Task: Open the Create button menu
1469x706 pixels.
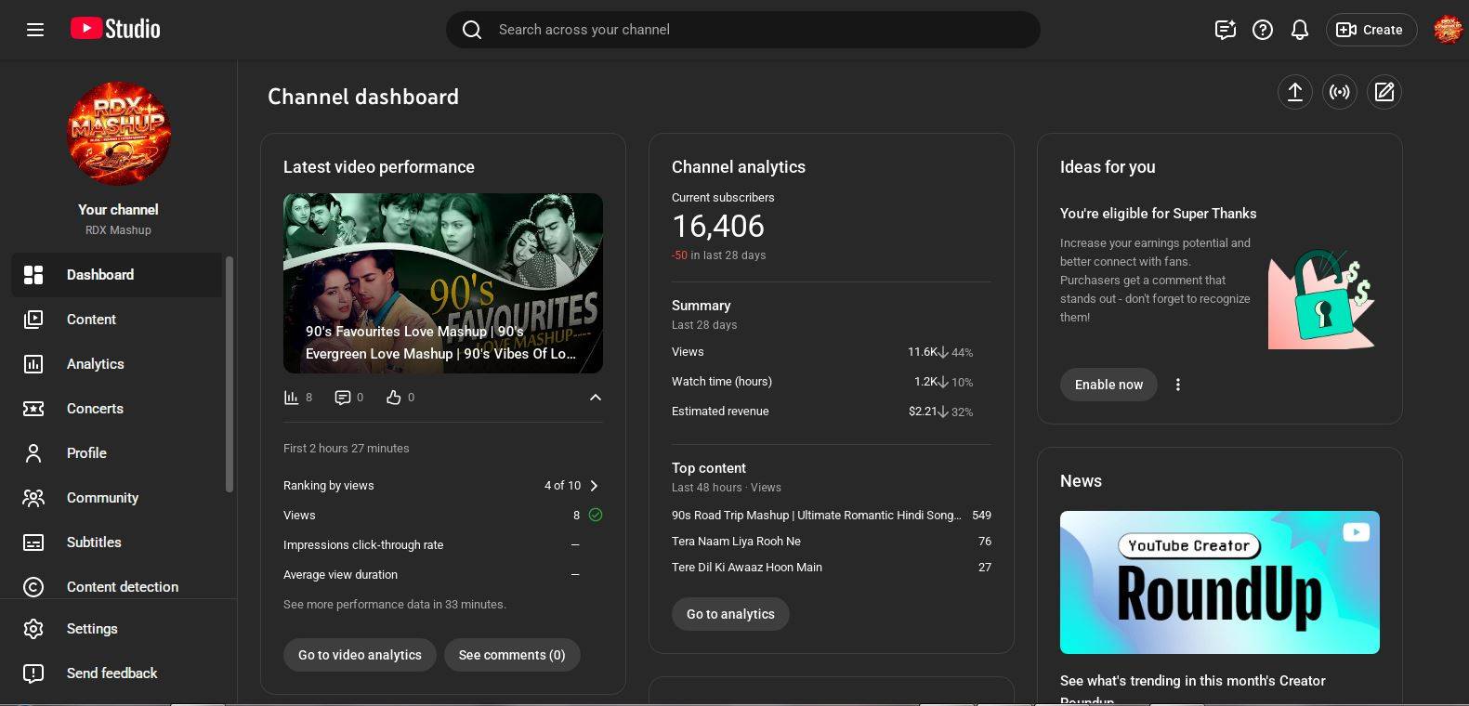Action: (x=1371, y=30)
